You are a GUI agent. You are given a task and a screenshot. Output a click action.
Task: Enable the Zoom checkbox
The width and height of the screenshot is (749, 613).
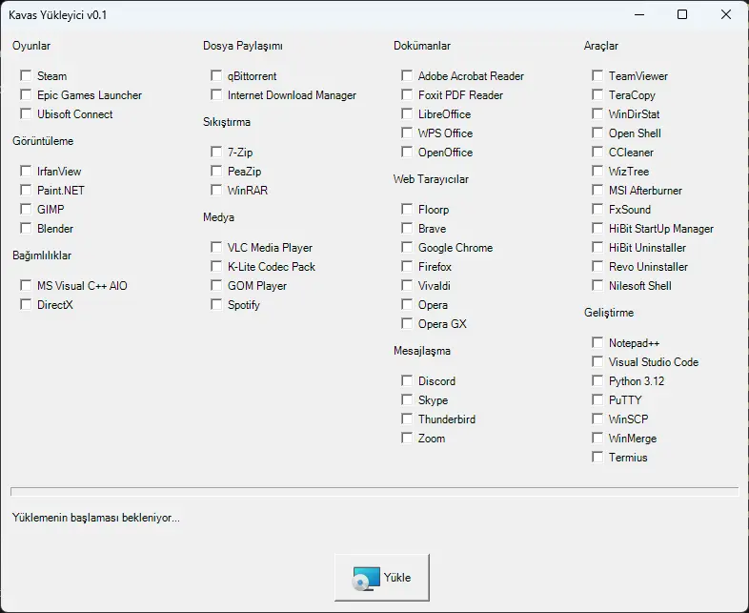(407, 439)
